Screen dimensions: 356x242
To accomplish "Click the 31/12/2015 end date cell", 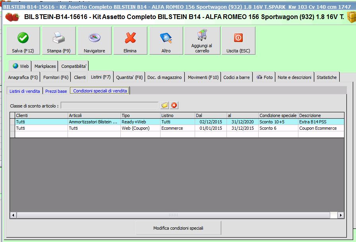I will tap(242, 128).
